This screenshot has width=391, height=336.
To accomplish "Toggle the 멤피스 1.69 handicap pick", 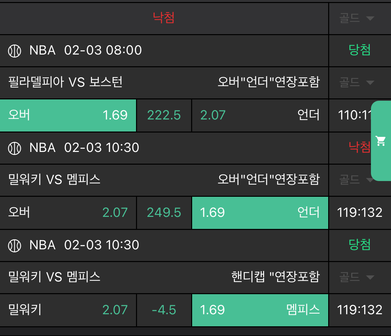I will click(x=260, y=310).
